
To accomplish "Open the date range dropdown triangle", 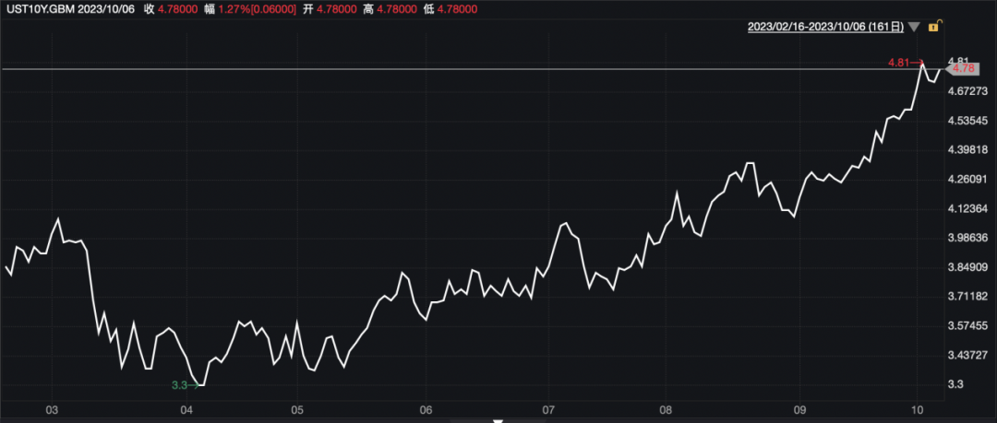I will point(914,28).
